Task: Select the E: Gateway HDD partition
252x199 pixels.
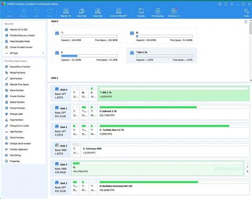Action: tap(165, 150)
